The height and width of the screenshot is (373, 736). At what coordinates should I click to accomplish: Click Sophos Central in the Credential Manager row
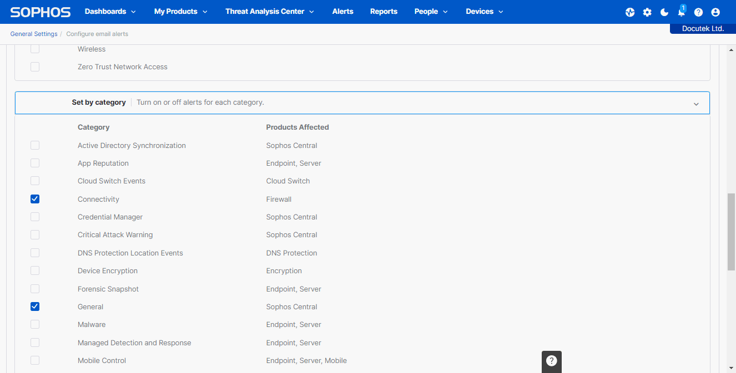pyautogui.click(x=291, y=217)
